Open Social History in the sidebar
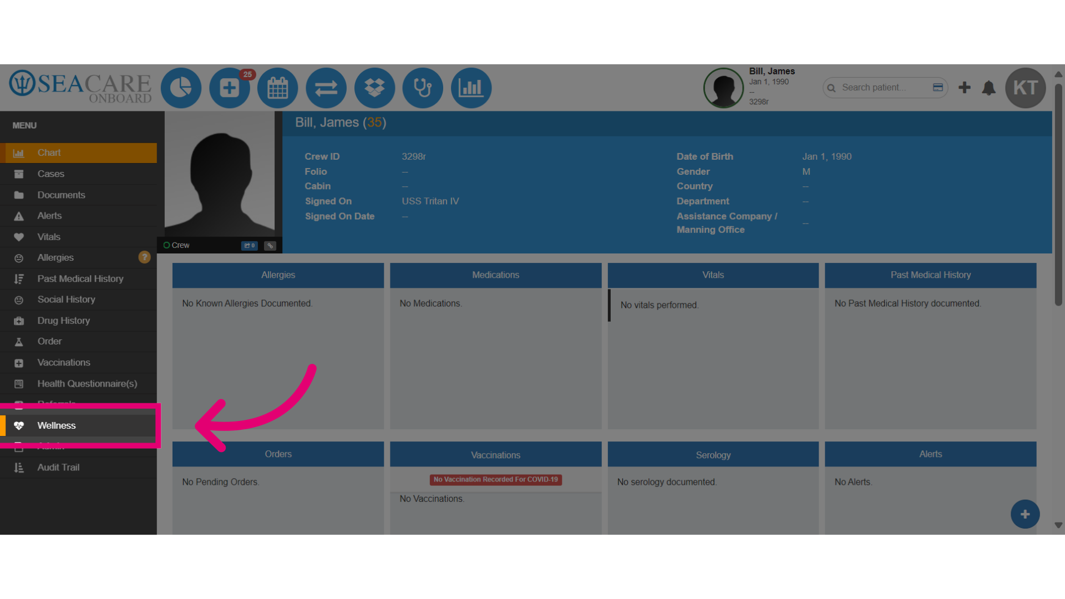The image size is (1065, 599). (78, 299)
